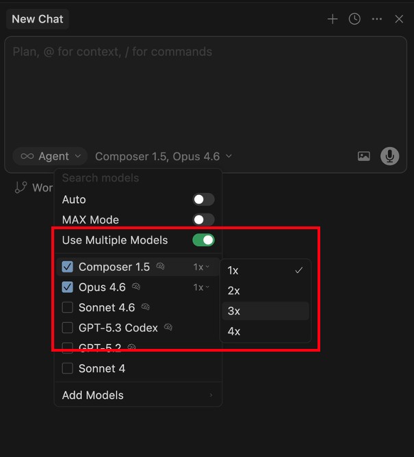
Task: Choose the 4x multiplier option
Action: (x=234, y=331)
